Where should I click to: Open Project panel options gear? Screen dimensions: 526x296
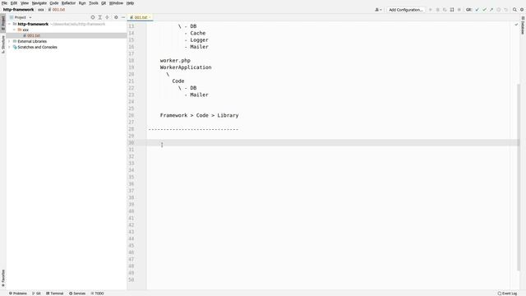[x=116, y=17]
